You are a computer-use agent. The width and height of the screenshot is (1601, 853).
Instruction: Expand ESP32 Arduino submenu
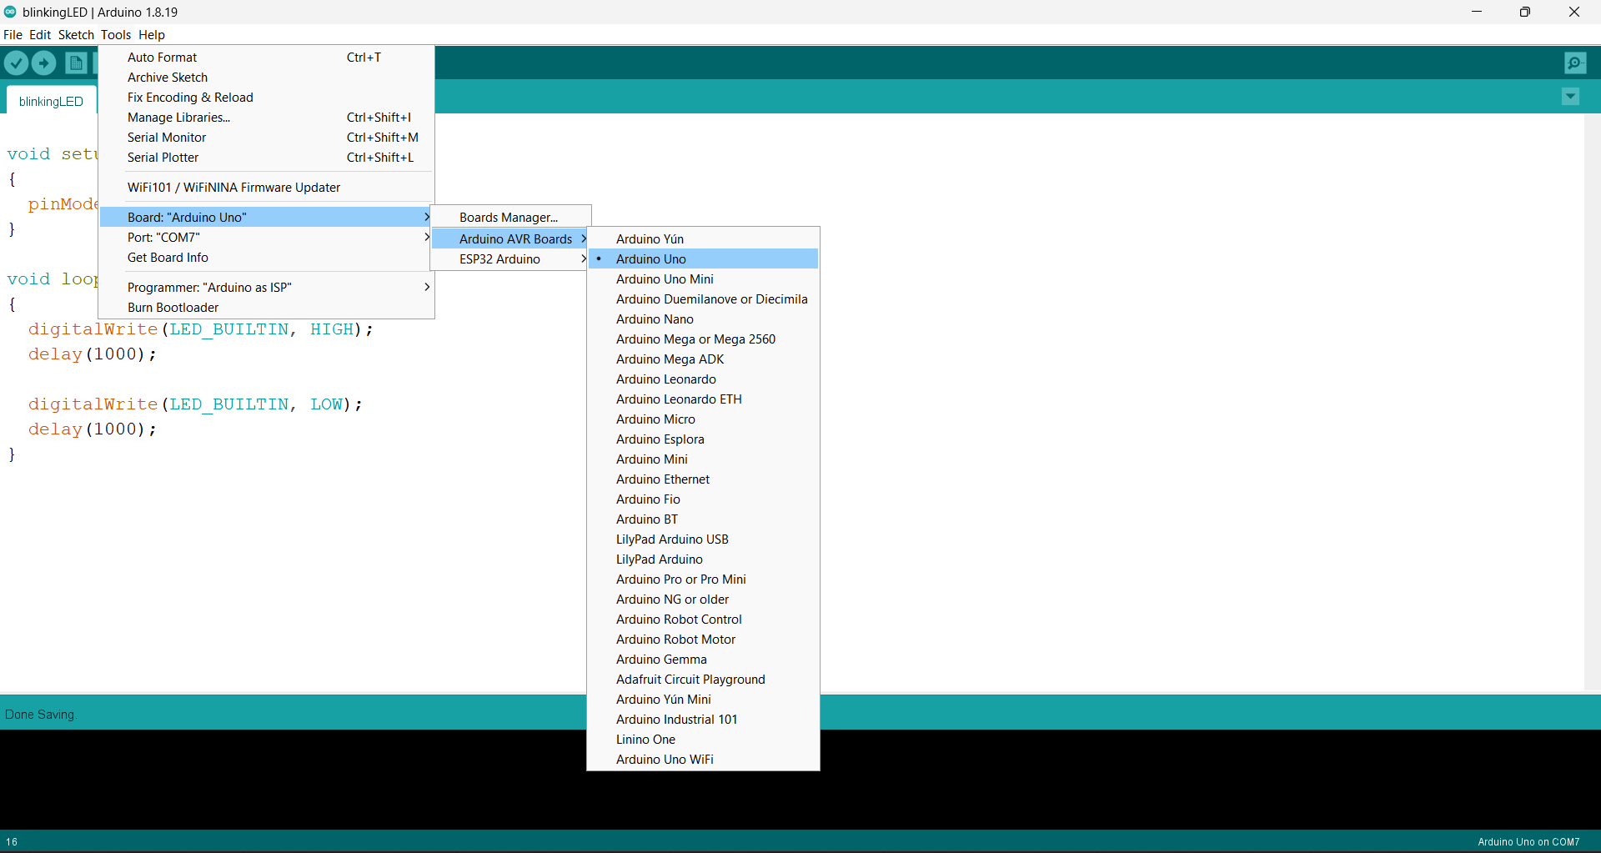click(x=510, y=259)
